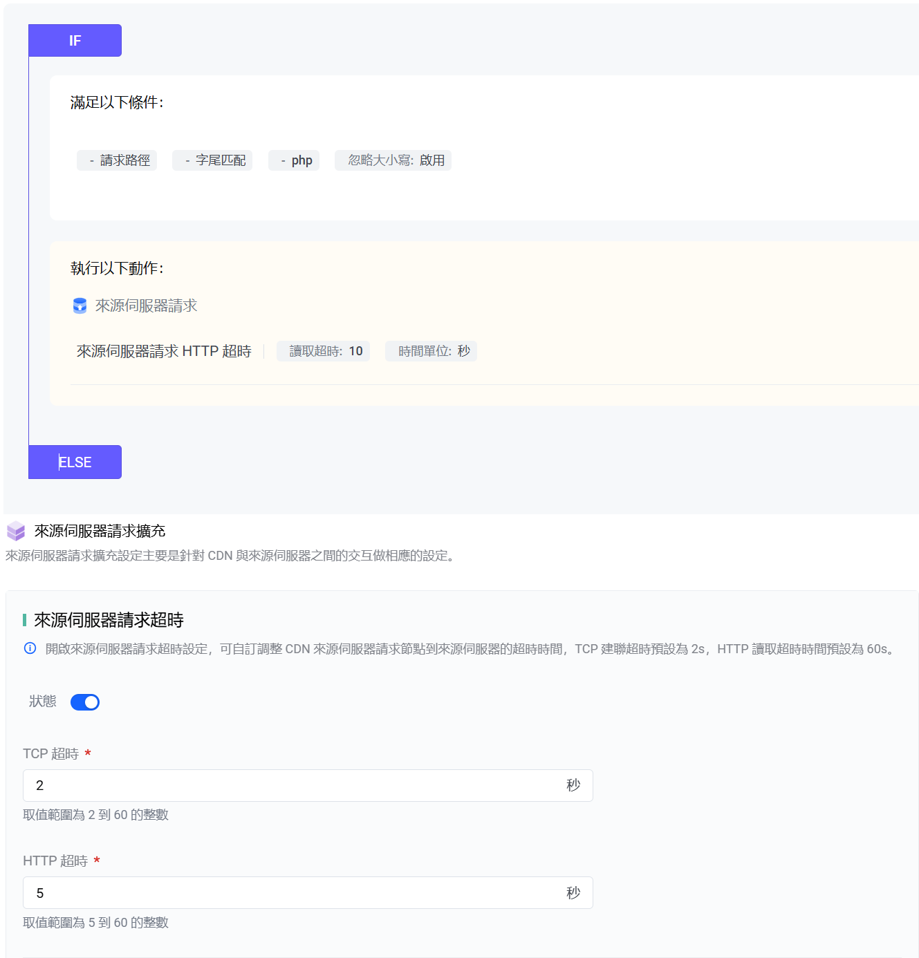Focus the TCP 超時 input field
This screenshot has height=958, width=919.
(x=290, y=786)
